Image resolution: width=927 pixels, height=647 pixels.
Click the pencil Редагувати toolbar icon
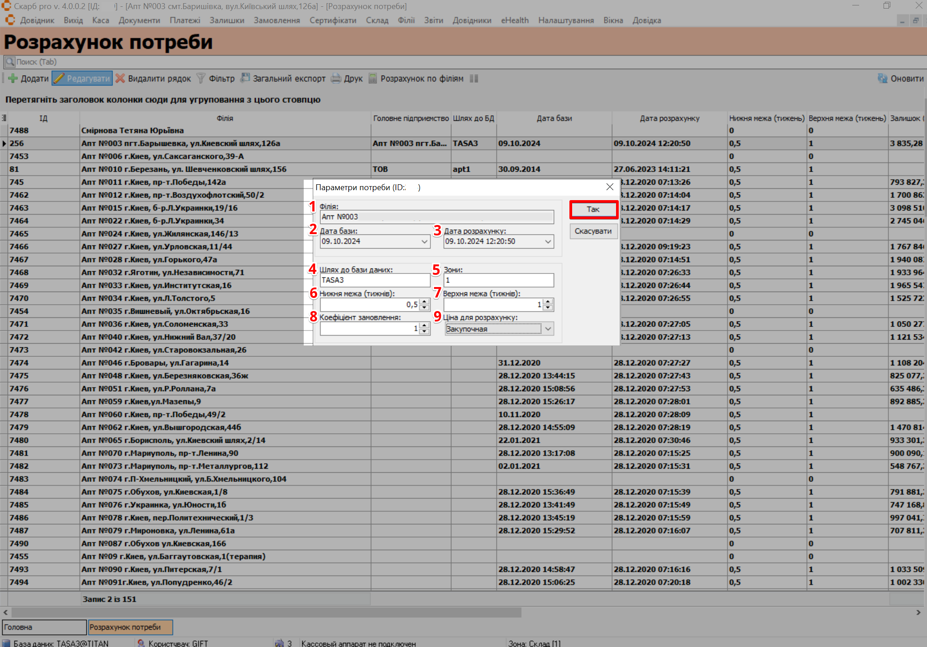[59, 78]
